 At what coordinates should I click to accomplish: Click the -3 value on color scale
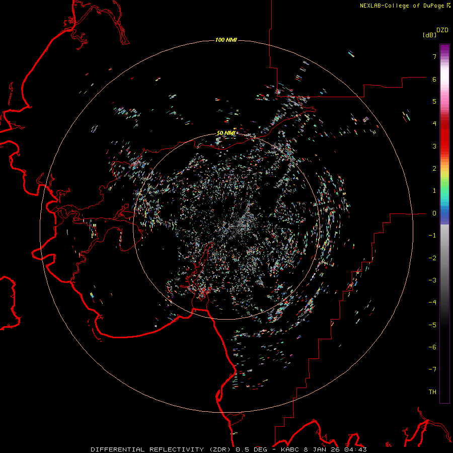432,280
